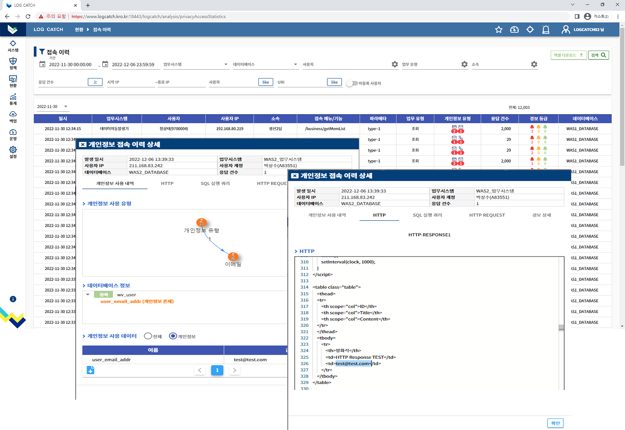This screenshot has width=625, height=430.
Task: Open 개인정보 사용 내역 tab in front dialog
Action: (x=327, y=215)
